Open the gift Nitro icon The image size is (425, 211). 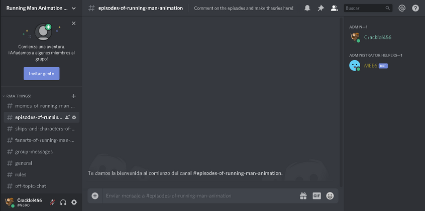point(303,196)
